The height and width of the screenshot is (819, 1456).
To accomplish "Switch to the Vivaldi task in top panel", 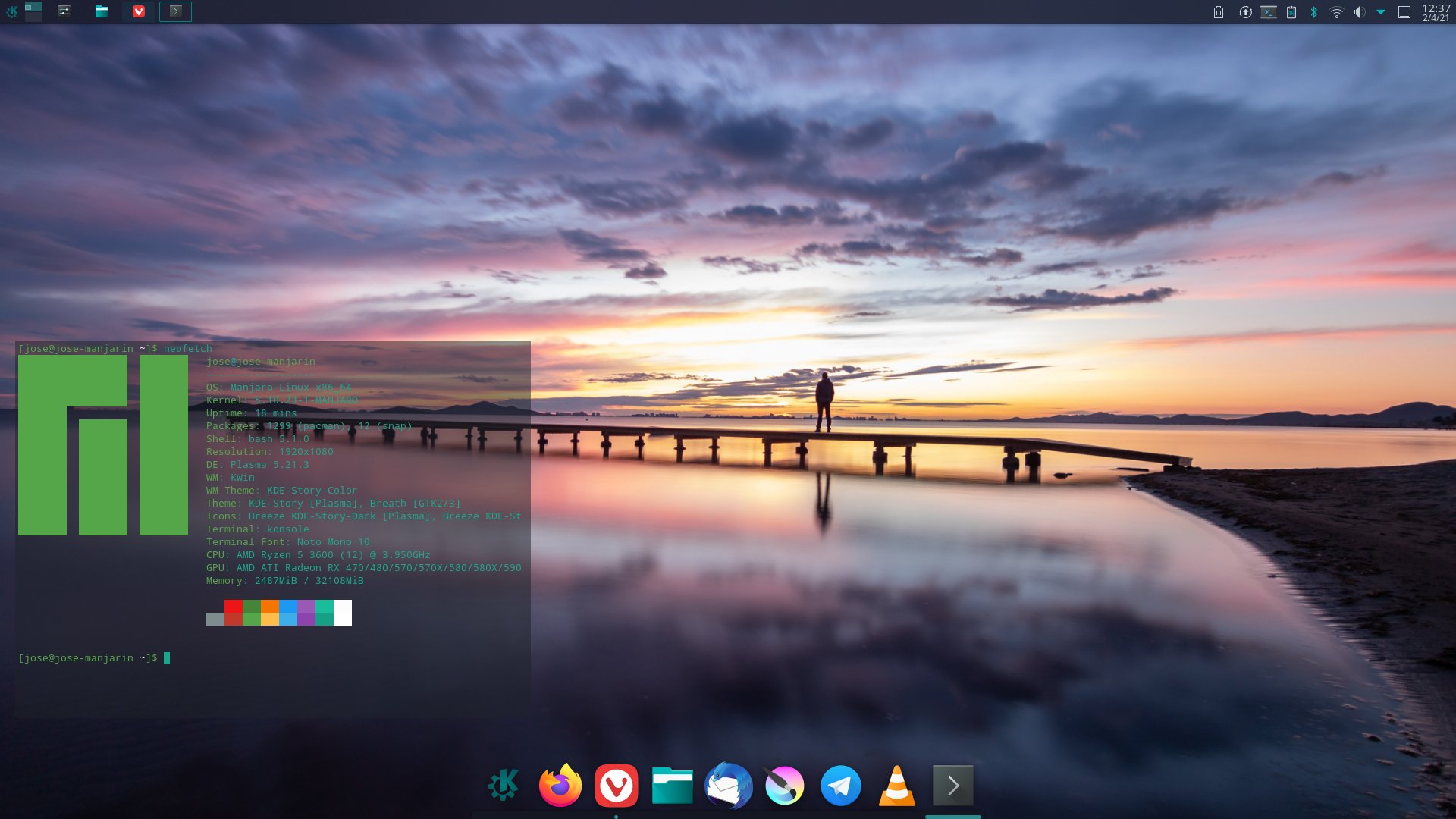I will coord(139,11).
